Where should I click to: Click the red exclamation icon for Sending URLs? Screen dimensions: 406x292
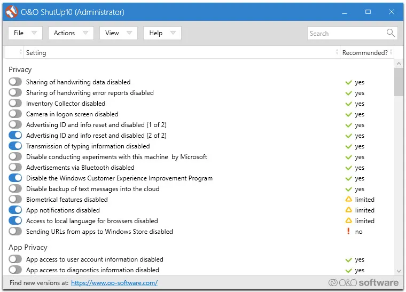348,232
